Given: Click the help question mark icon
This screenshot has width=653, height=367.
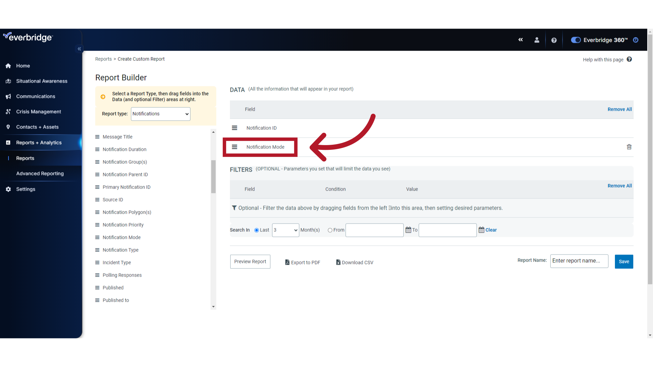Looking at the screenshot, I should pyautogui.click(x=554, y=40).
